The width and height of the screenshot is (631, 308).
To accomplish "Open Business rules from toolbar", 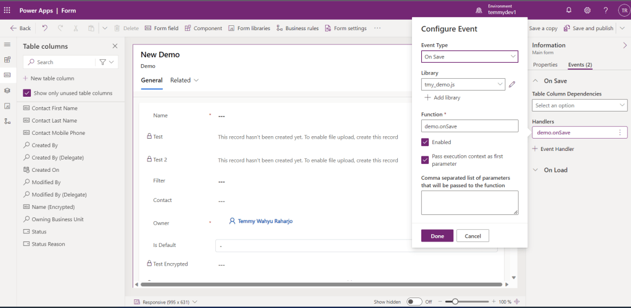I will point(297,28).
